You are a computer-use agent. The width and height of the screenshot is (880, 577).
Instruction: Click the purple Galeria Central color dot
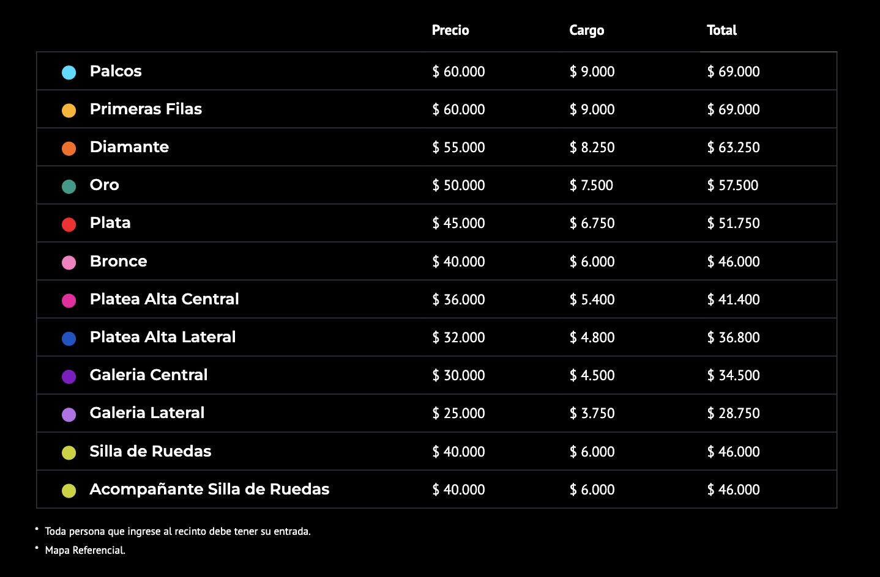click(x=69, y=377)
